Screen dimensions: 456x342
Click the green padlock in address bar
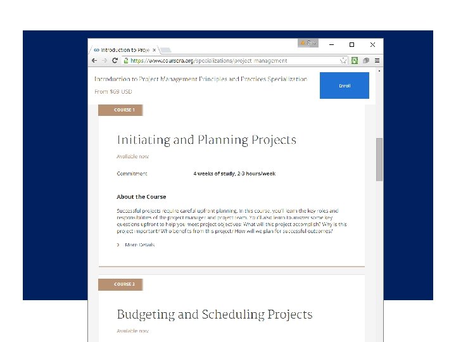126,61
